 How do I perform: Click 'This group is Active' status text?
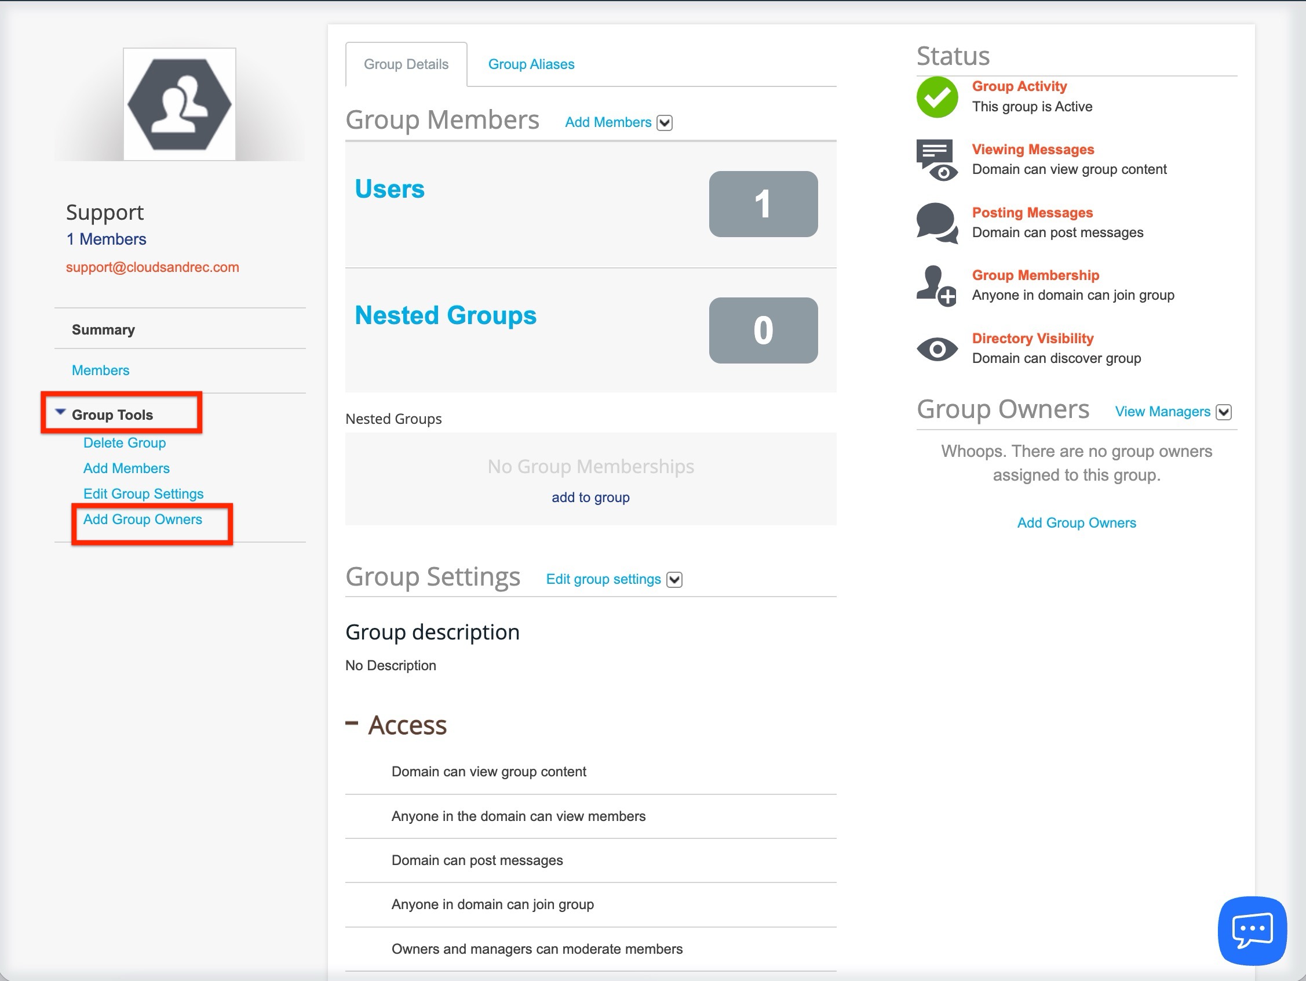[1032, 107]
